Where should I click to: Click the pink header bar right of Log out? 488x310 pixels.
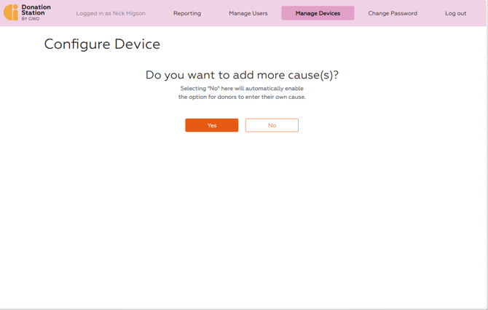click(x=479, y=13)
